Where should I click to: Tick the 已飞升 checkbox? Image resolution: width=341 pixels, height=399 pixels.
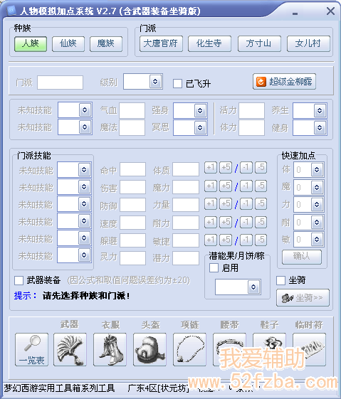pos(177,83)
